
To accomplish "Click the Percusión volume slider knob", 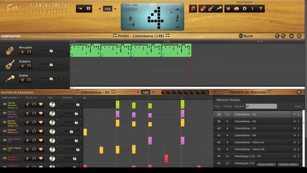I will point(51,51).
